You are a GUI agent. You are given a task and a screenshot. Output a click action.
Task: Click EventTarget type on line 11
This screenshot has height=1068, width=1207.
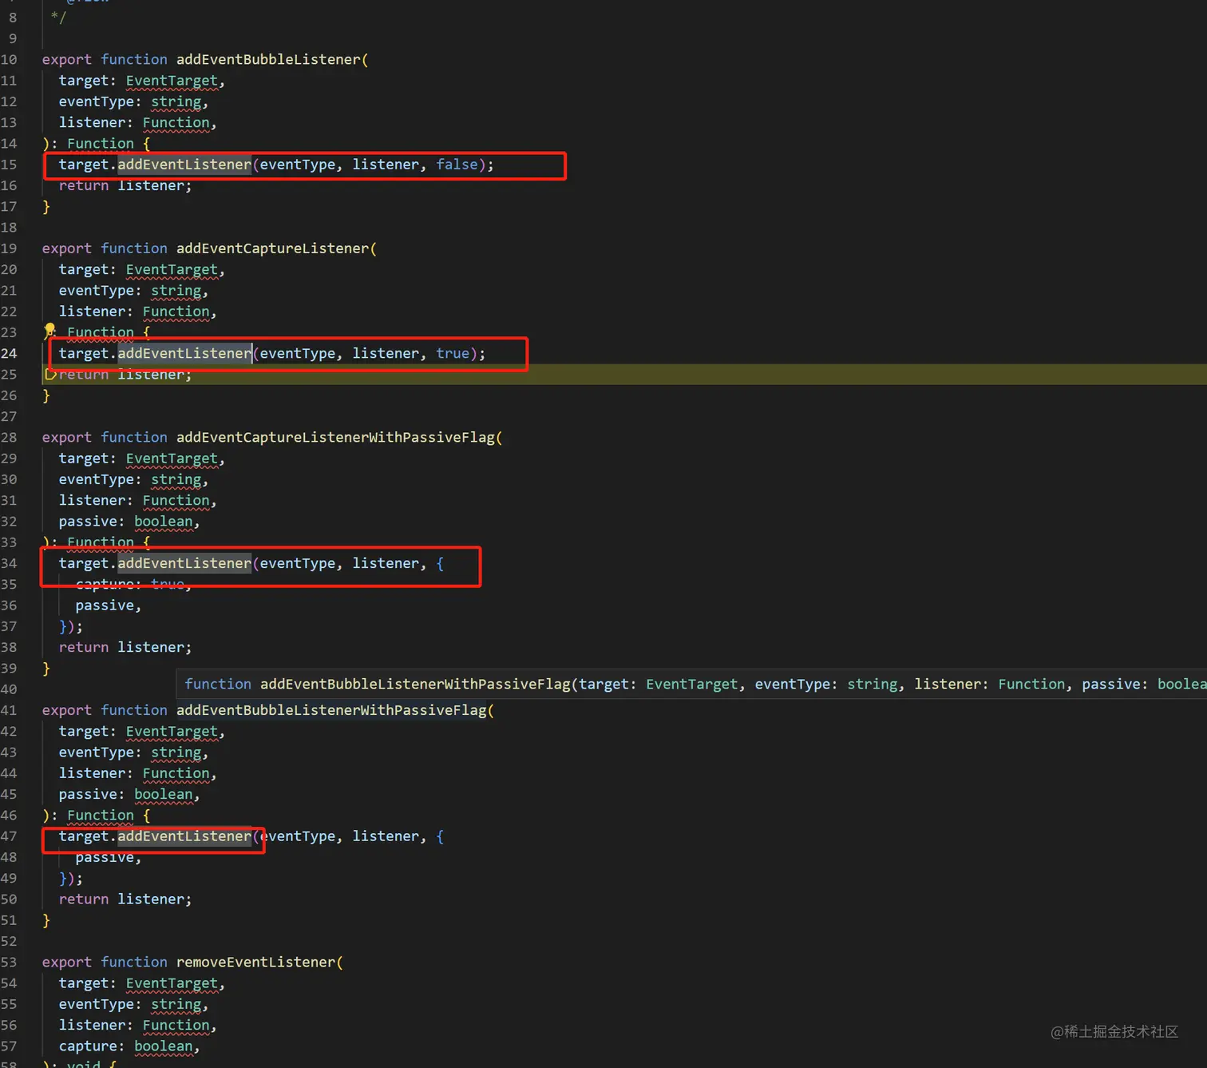tap(172, 81)
